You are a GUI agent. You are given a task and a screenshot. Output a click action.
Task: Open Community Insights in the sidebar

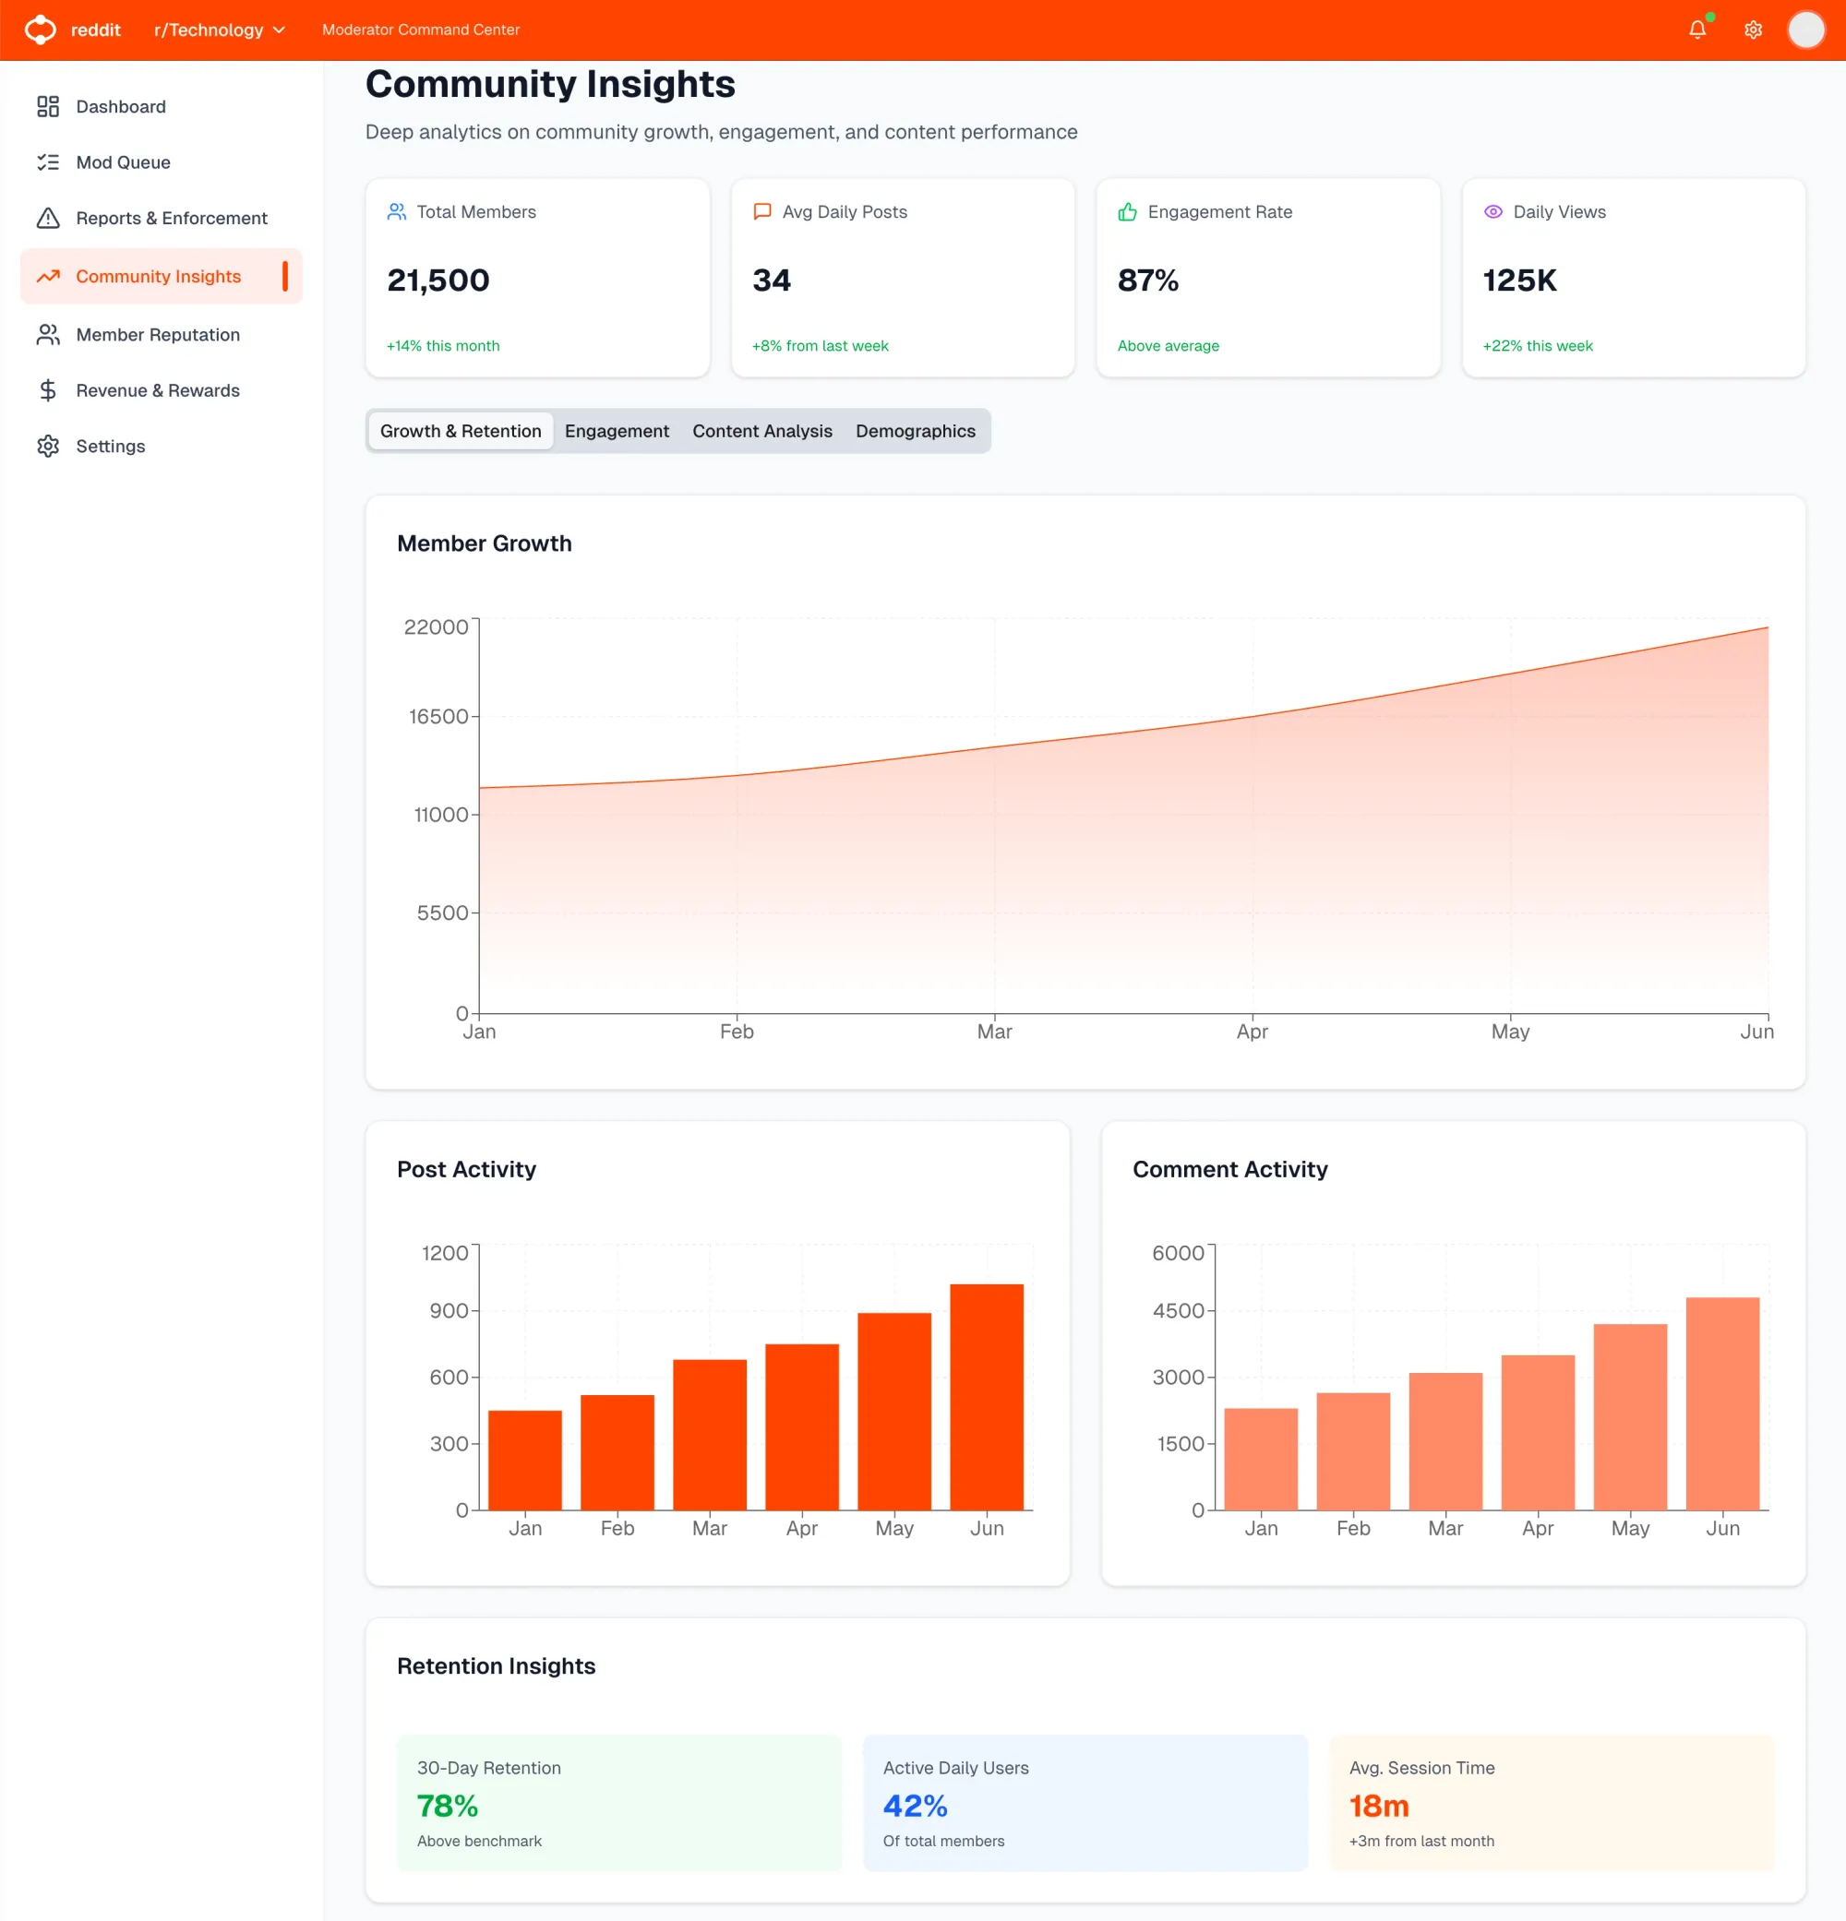(x=158, y=275)
